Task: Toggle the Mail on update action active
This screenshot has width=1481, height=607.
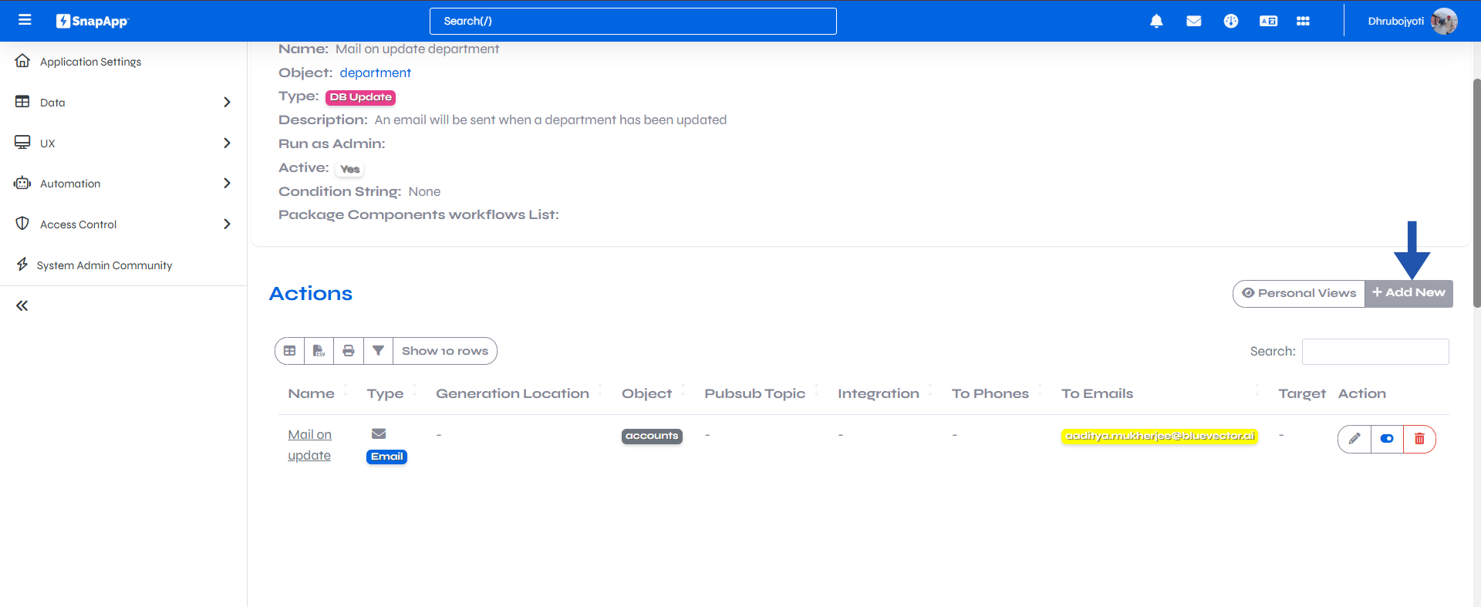Action: click(1387, 439)
